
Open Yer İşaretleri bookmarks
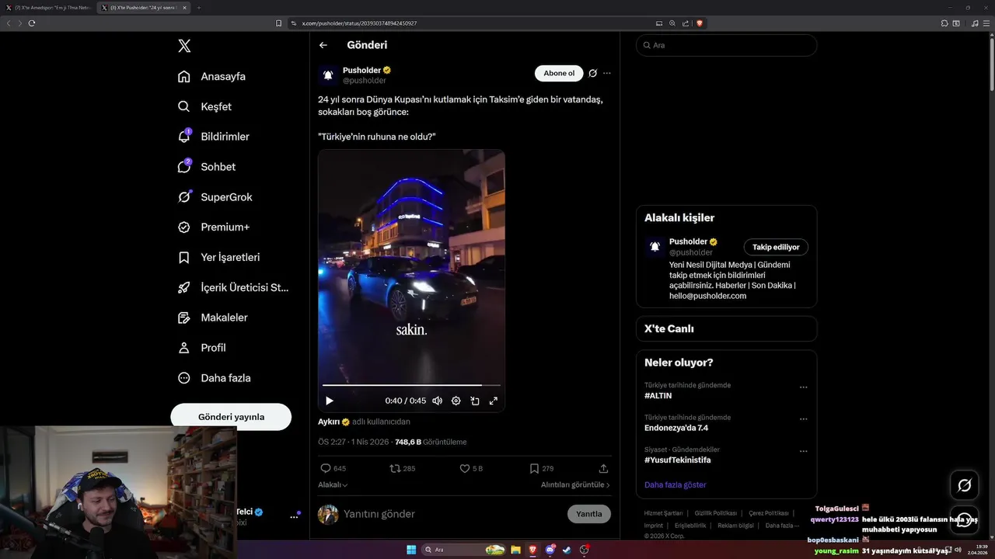tap(218, 257)
